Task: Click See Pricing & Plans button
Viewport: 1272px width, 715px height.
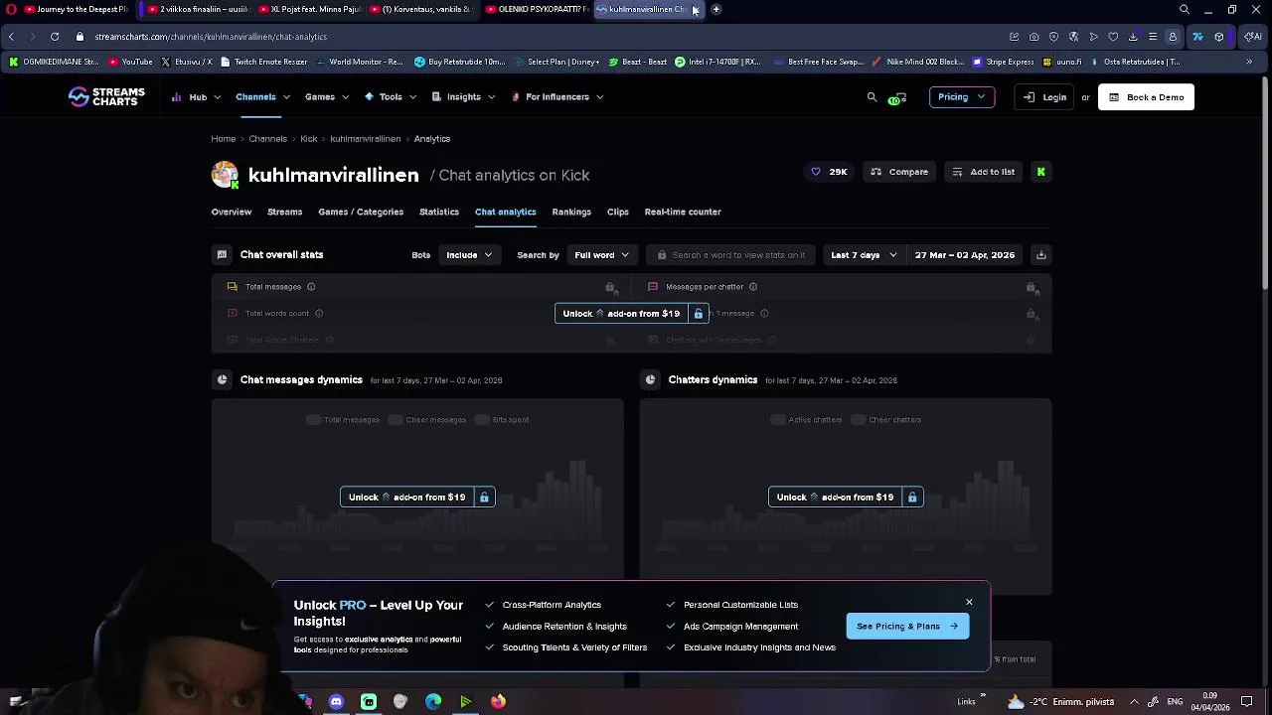Action: click(907, 627)
